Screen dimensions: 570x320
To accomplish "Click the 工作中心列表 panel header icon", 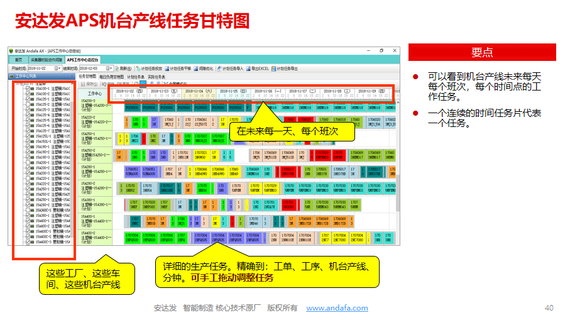I will [x=12, y=76].
